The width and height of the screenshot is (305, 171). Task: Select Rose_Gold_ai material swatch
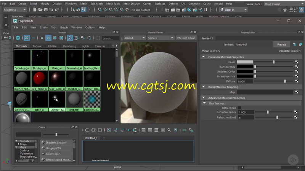(57, 81)
